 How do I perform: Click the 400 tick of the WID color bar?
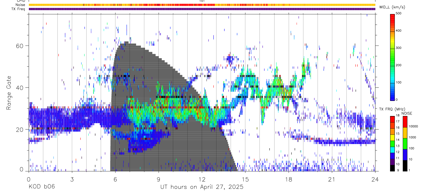pyautogui.click(x=399, y=30)
